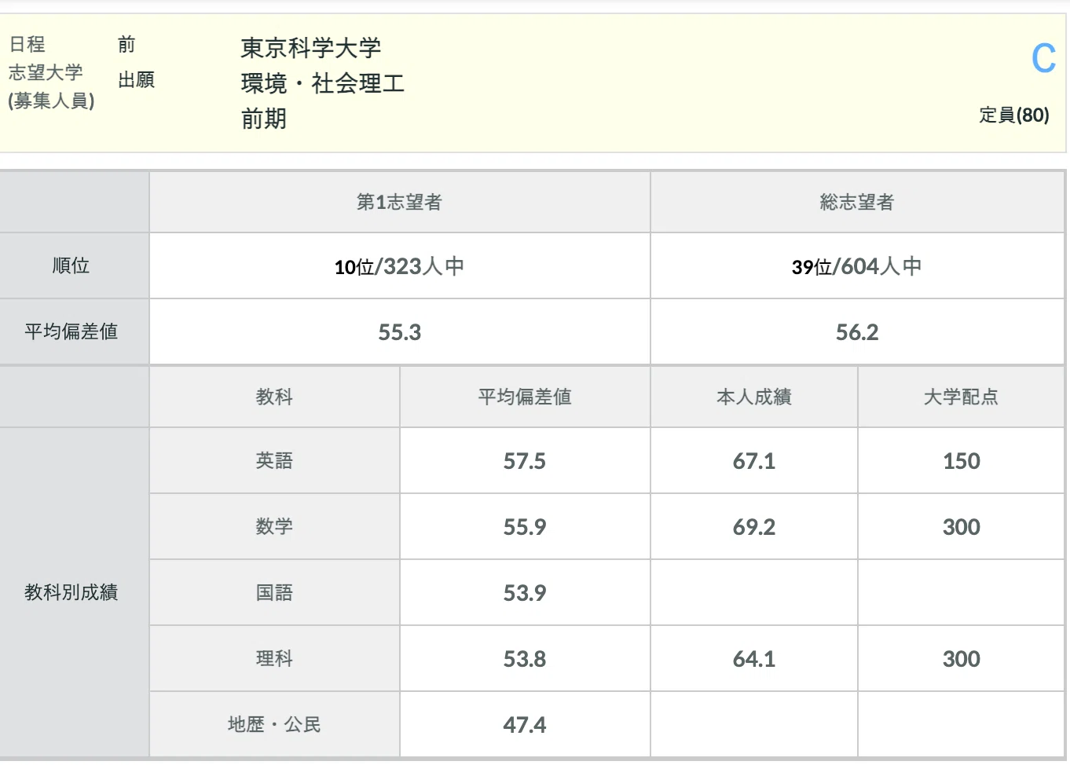The width and height of the screenshot is (1070, 765).
Task: Click the 国語 average value 53.9
Action: (525, 594)
